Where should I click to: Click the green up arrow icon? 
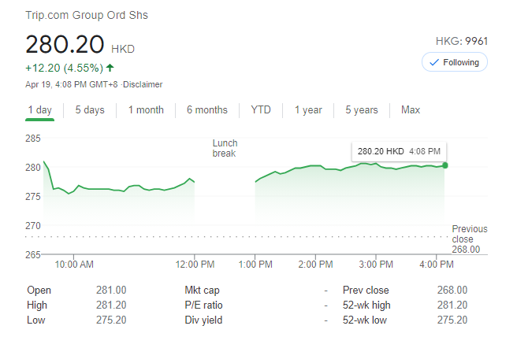click(110, 67)
